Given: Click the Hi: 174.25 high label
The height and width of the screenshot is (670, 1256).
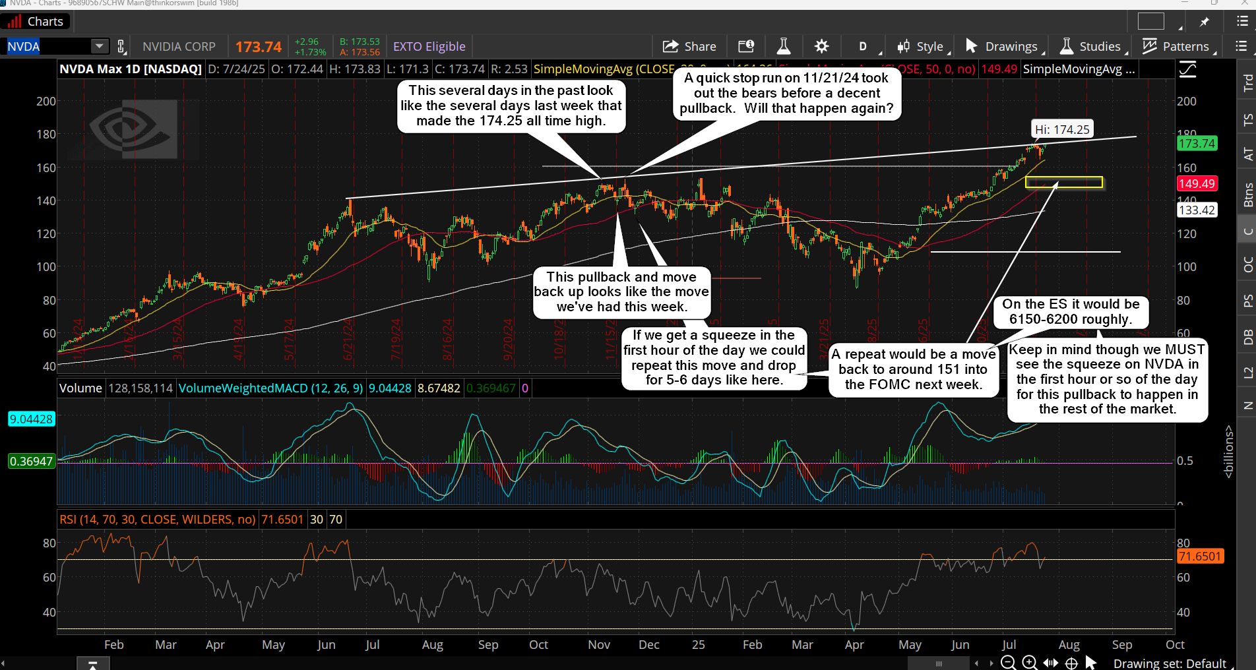Looking at the screenshot, I should pyautogui.click(x=1062, y=129).
